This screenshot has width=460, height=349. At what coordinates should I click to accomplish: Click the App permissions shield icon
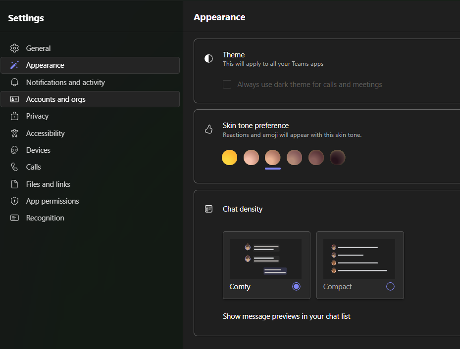click(14, 201)
